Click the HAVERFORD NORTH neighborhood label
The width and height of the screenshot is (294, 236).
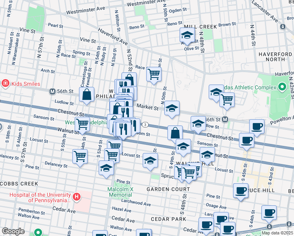275,57
